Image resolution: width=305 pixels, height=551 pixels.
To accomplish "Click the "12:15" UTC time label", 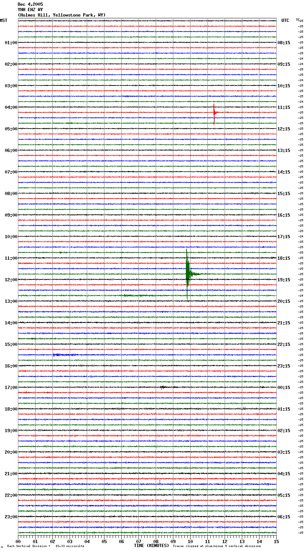I will click(284, 129).
